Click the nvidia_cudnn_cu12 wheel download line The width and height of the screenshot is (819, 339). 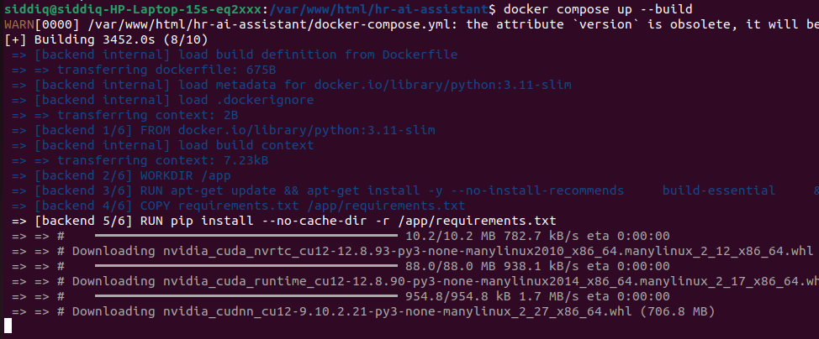click(x=394, y=311)
